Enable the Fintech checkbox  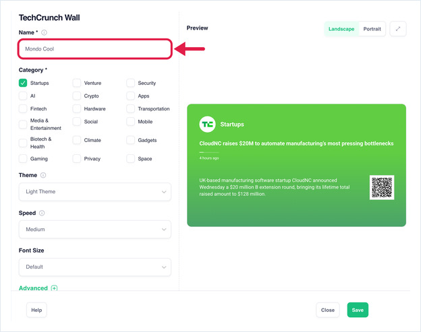[23, 108]
